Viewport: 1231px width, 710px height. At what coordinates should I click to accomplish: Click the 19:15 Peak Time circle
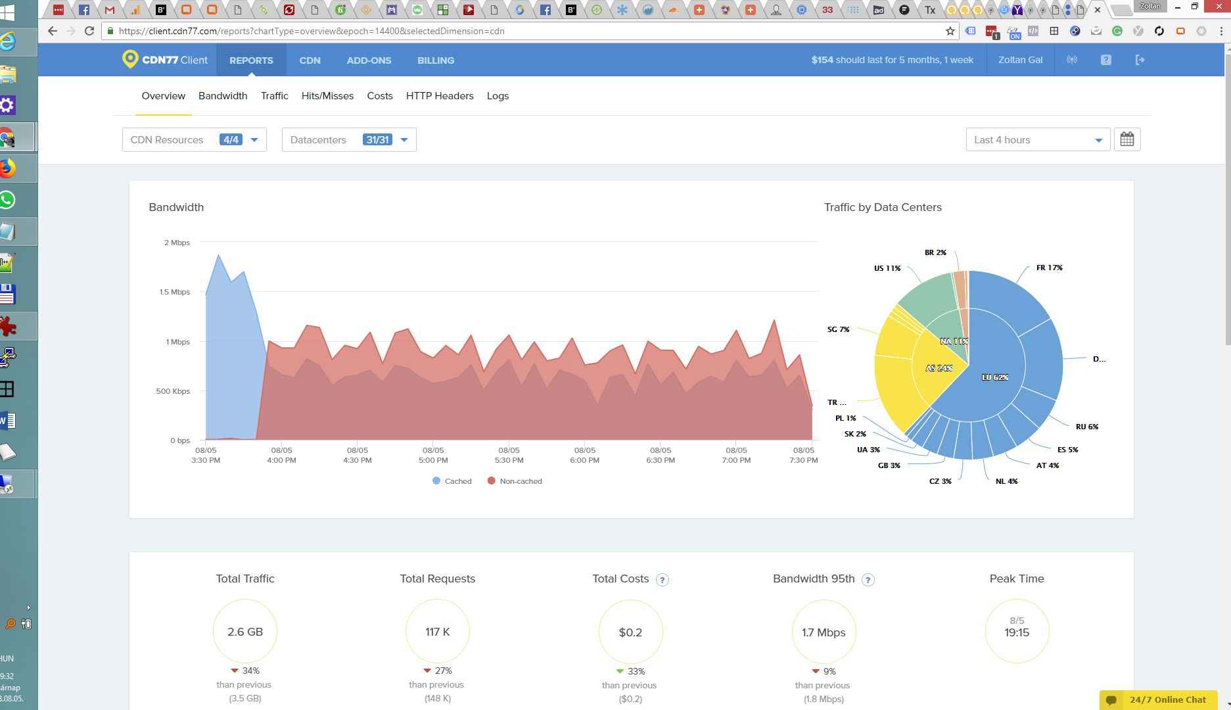1017,631
